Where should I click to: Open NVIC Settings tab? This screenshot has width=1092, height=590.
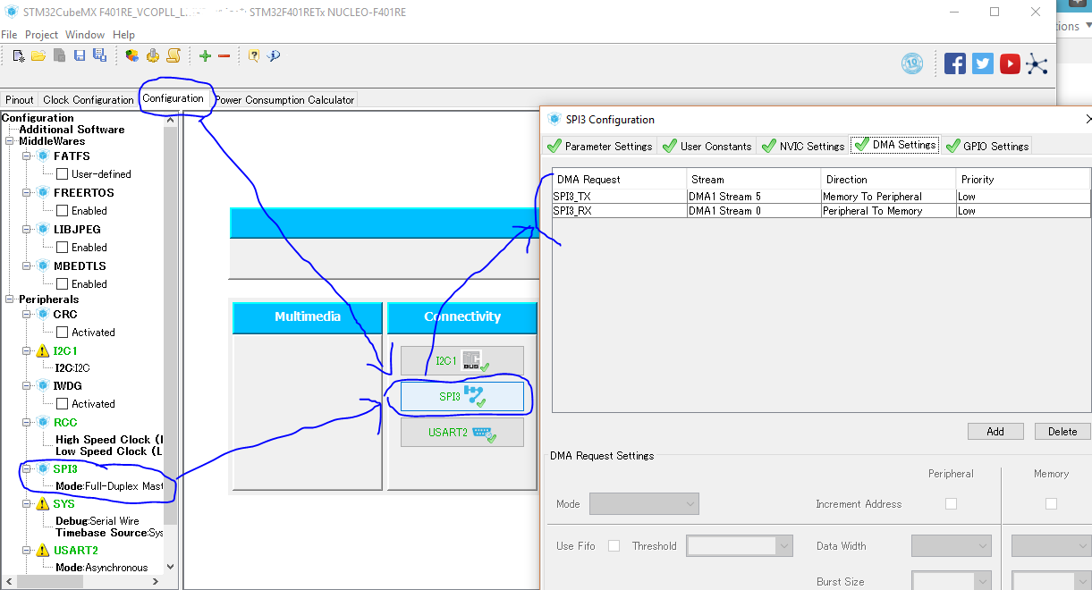[802, 146]
